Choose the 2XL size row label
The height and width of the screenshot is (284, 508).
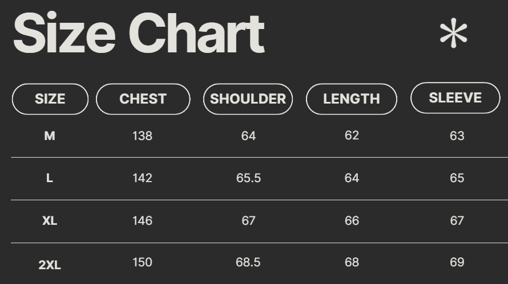click(x=50, y=265)
